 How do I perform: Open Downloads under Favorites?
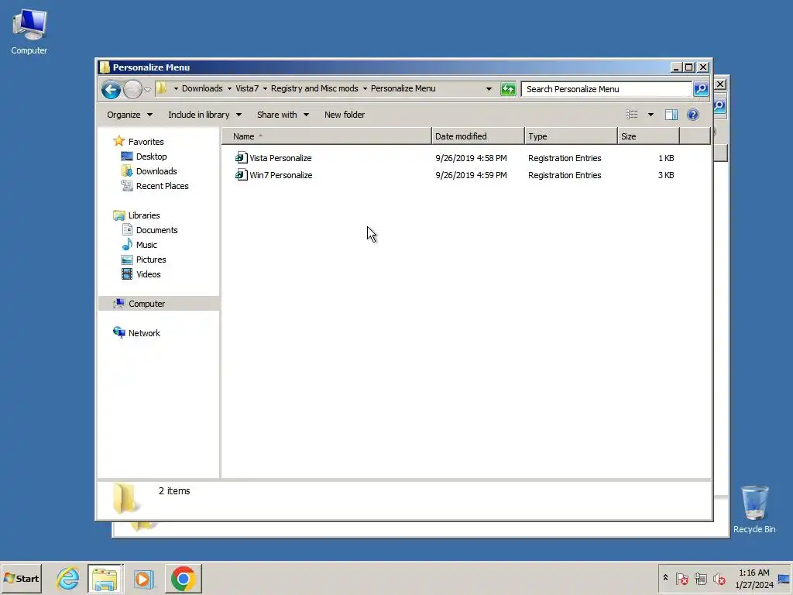(156, 171)
